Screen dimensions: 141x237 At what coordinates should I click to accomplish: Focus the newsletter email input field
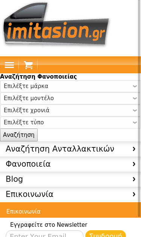point(44,234)
